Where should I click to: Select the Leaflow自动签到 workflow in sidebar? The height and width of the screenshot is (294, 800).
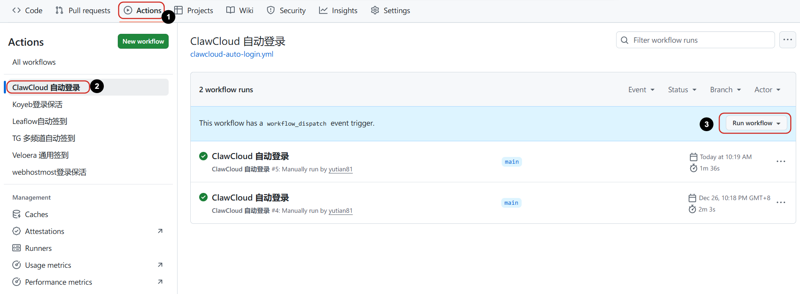tap(40, 121)
